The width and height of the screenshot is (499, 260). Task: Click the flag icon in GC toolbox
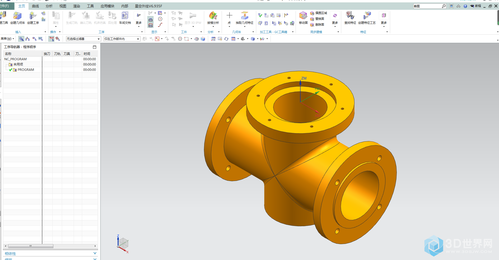286,15
